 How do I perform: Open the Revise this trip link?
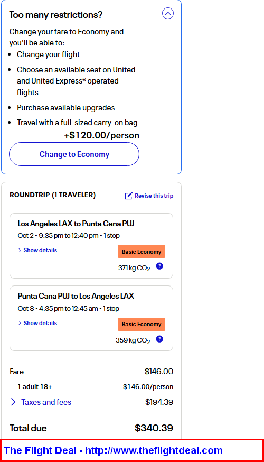click(x=154, y=196)
